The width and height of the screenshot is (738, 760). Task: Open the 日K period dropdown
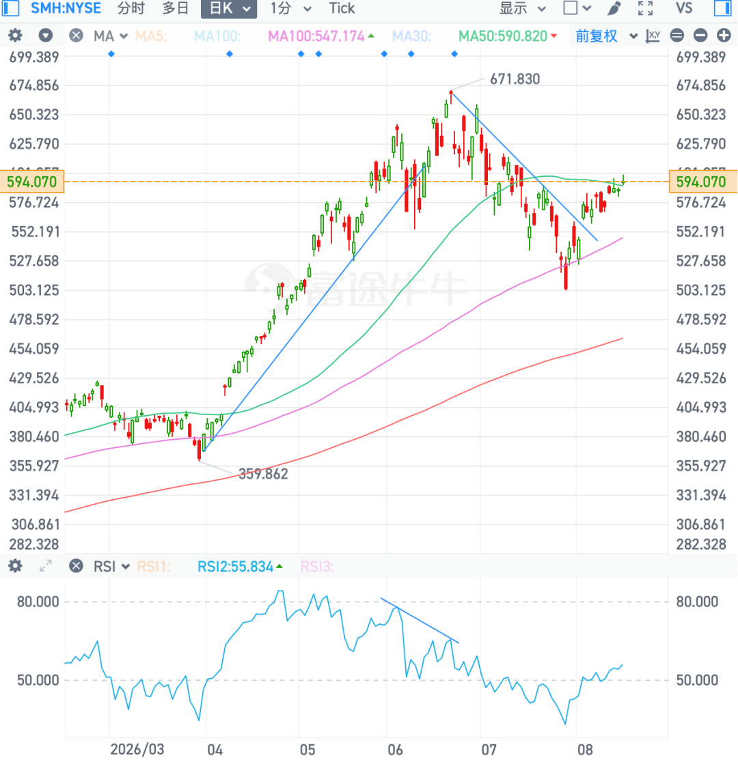[229, 8]
